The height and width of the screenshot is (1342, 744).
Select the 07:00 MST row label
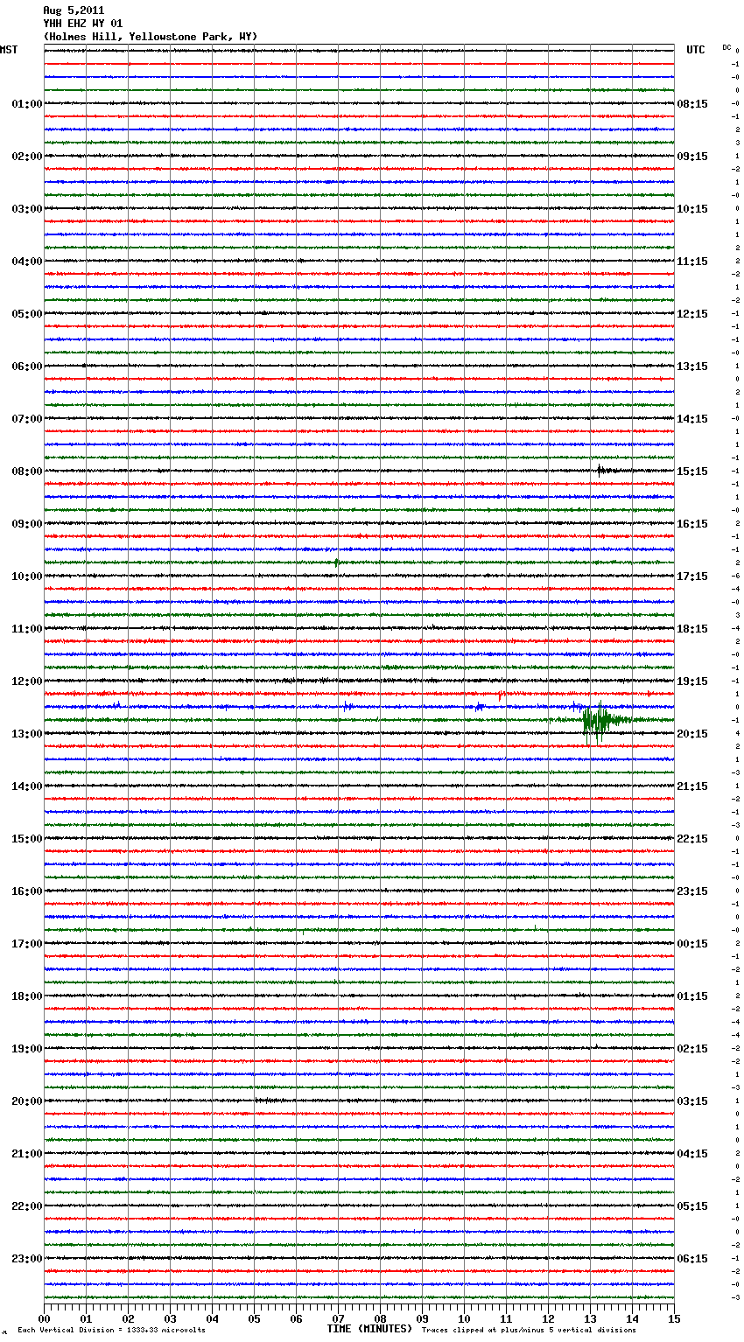coord(27,419)
